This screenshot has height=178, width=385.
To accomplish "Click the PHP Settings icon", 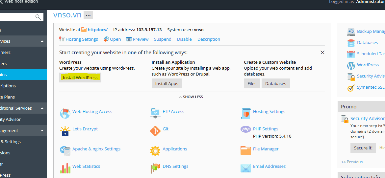I will (x=246, y=129).
